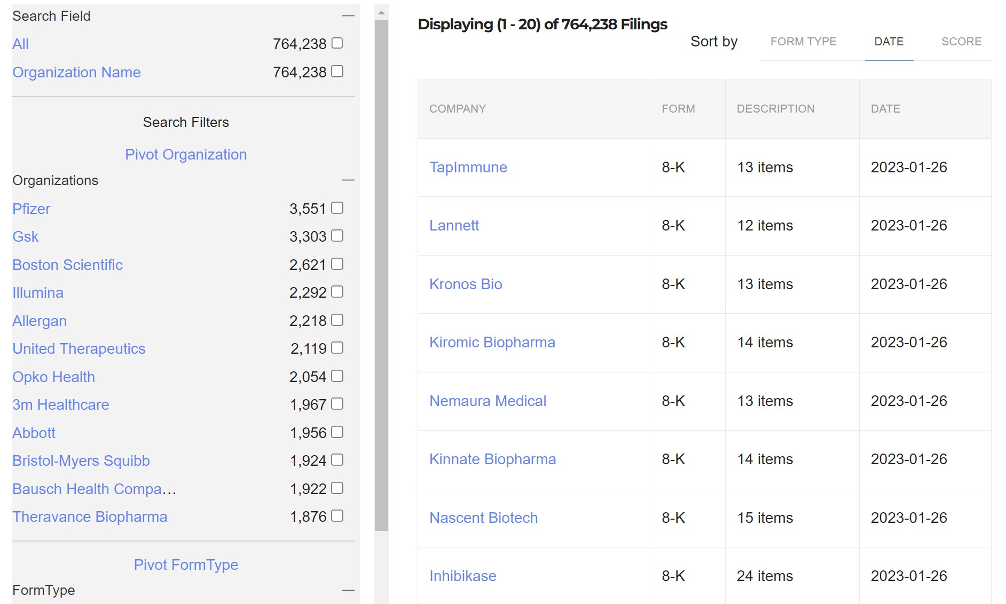Click the 3m Healthcare link
The image size is (1006, 604).
(x=60, y=404)
